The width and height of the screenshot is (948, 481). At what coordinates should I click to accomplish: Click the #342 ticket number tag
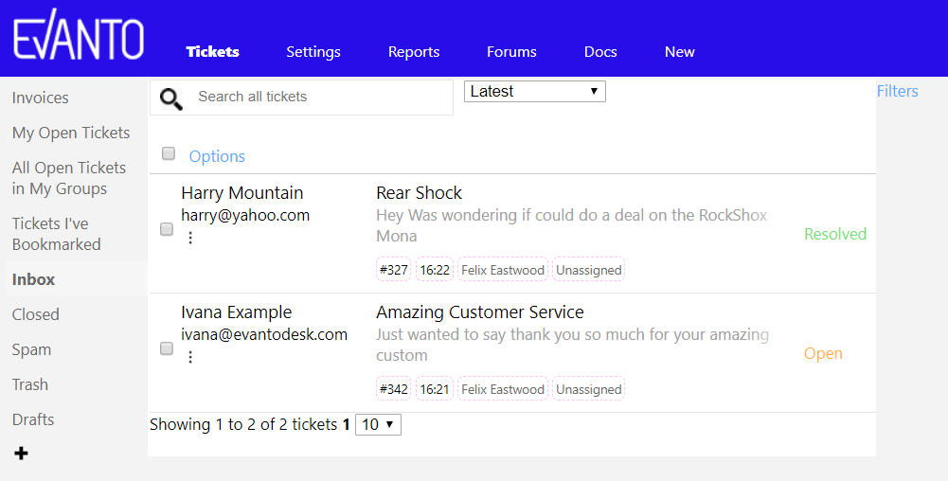point(394,389)
